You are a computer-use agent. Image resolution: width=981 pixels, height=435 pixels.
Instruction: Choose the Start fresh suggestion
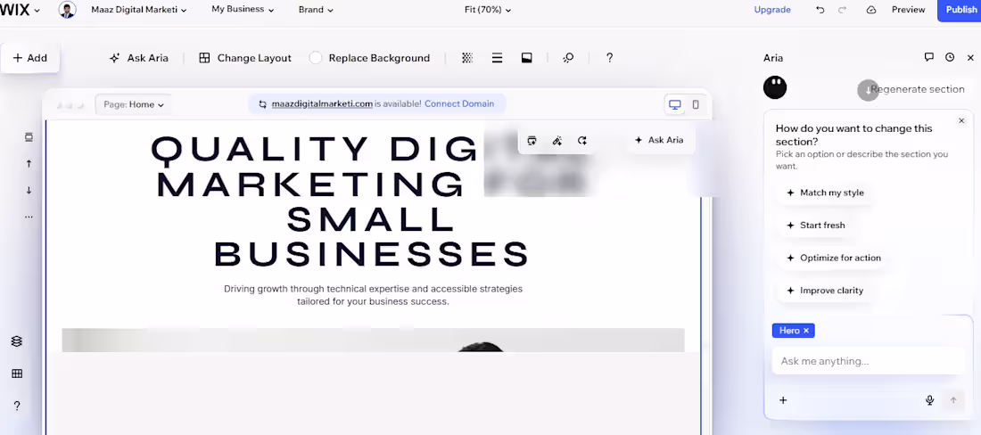pos(816,225)
